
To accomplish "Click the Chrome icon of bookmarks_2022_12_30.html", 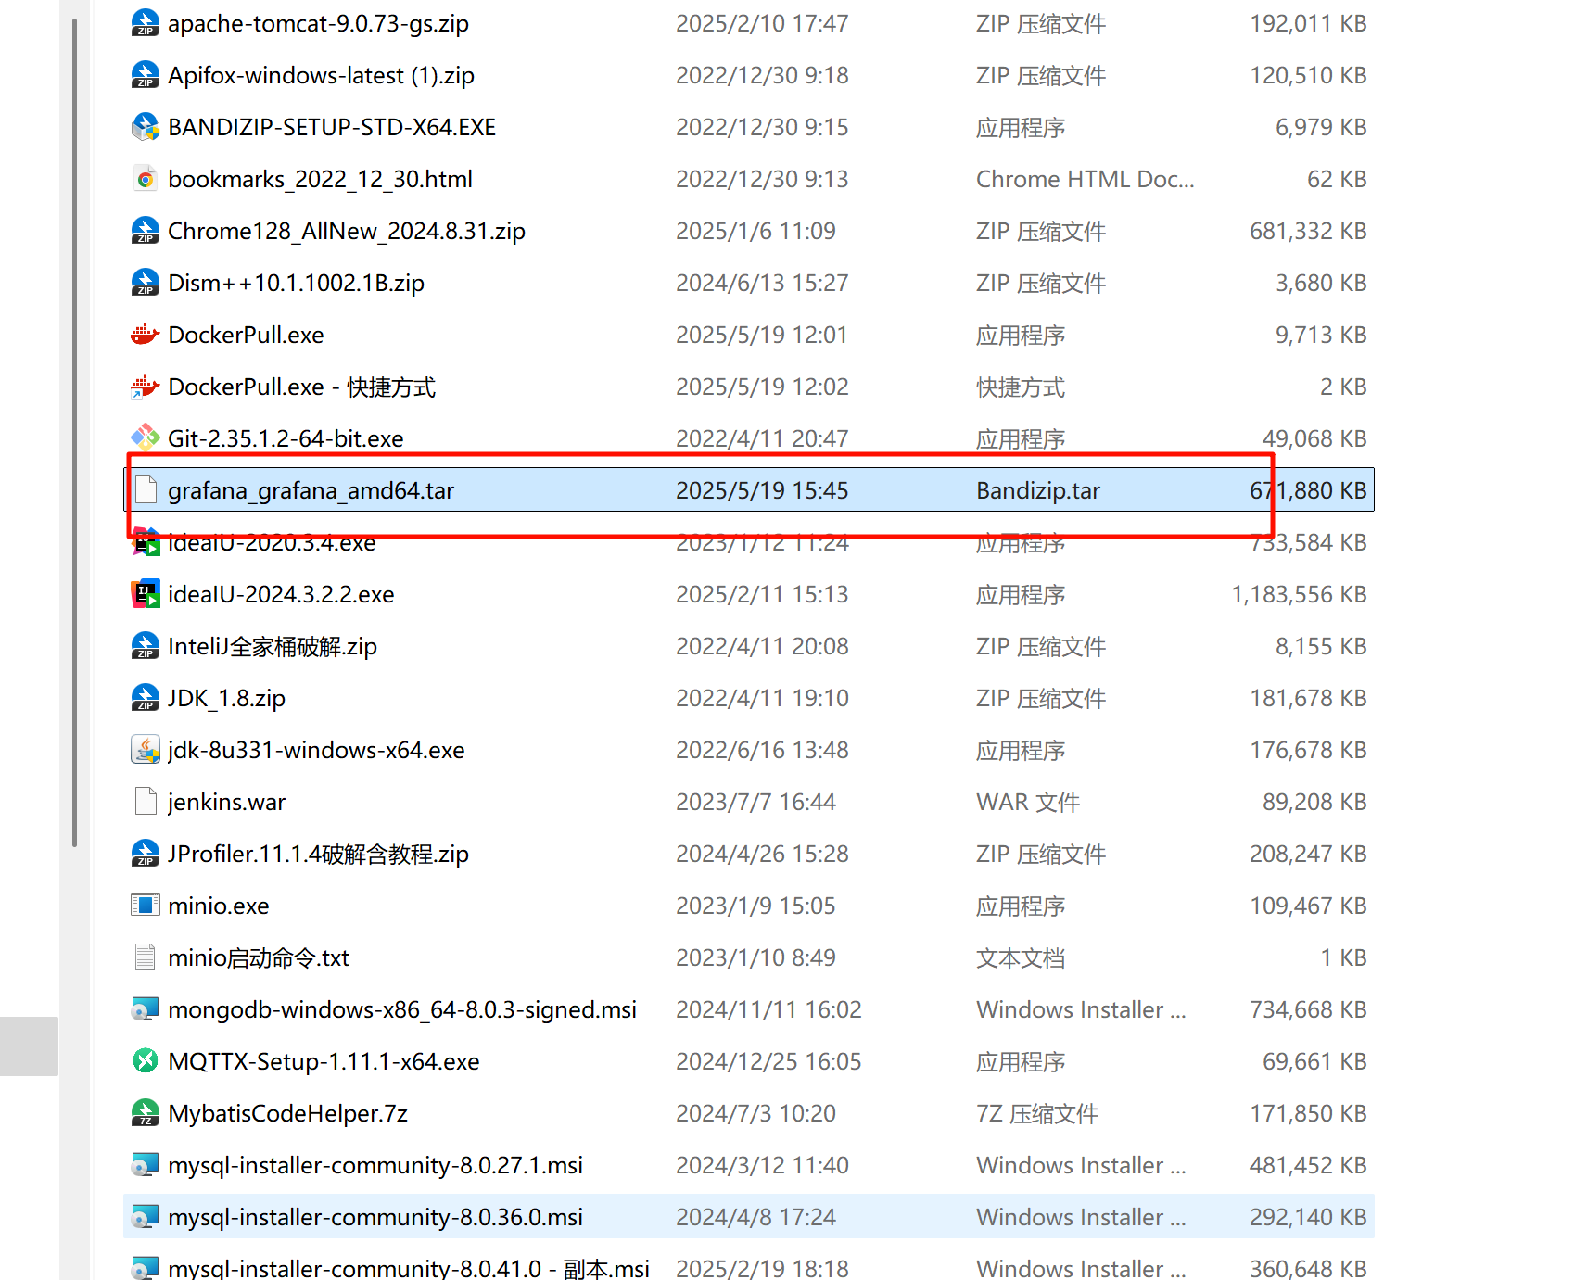I will point(146,179).
